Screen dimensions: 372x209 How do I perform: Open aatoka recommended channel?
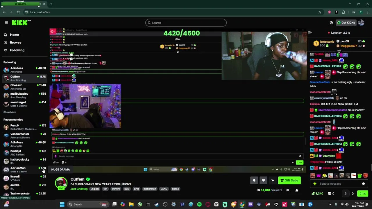25,187
